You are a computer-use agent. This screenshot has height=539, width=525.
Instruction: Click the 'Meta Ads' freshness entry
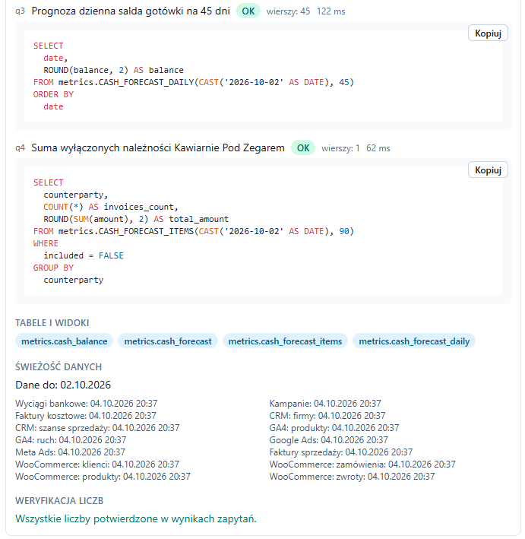pos(70,452)
